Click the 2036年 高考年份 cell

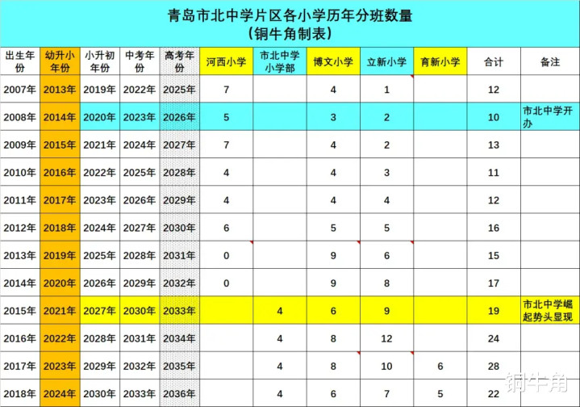[x=180, y=393]
